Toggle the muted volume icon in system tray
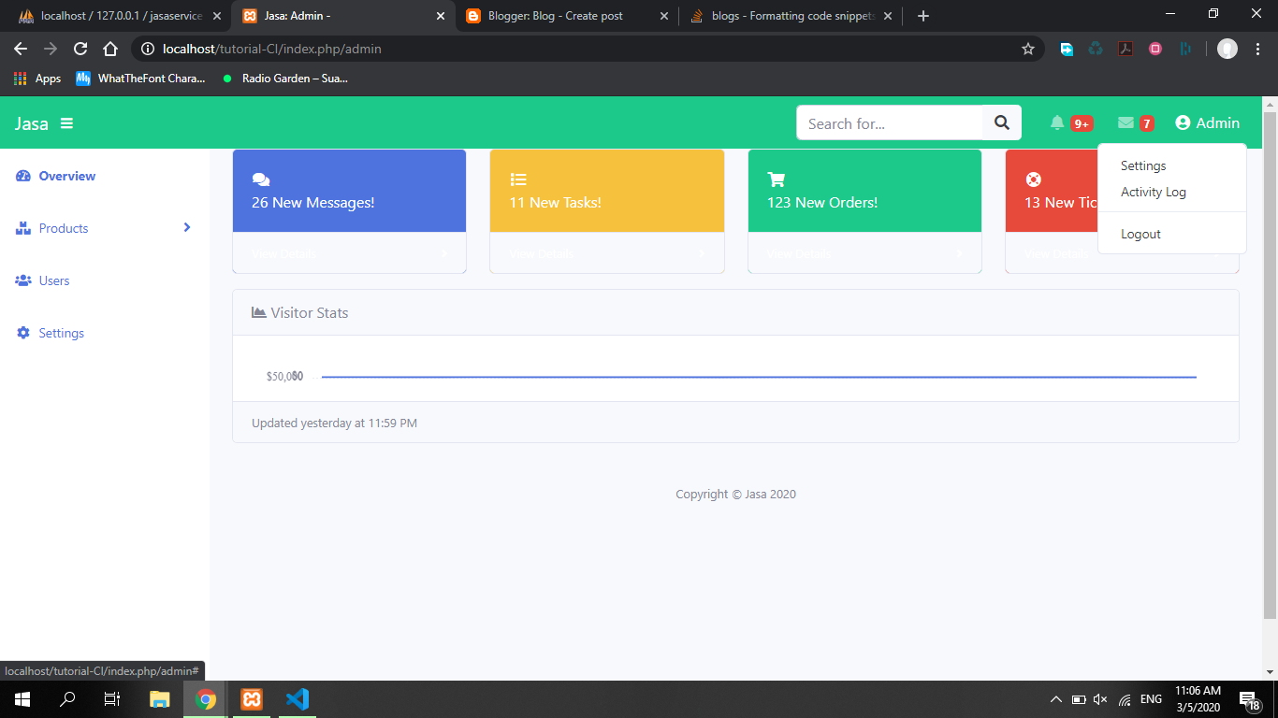 (1100, 699)
